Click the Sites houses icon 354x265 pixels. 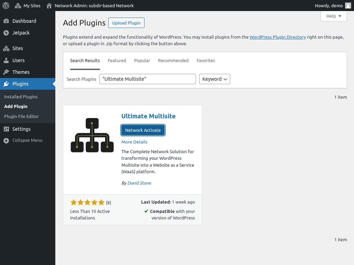pos(6,48)
